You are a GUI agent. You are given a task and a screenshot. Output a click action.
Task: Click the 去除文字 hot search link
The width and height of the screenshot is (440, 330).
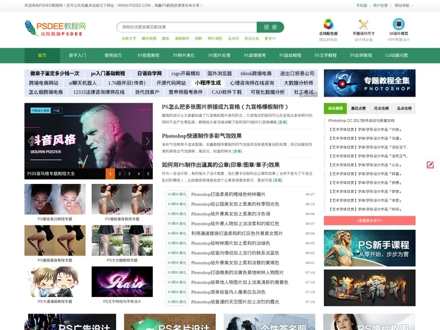point(129,38)
